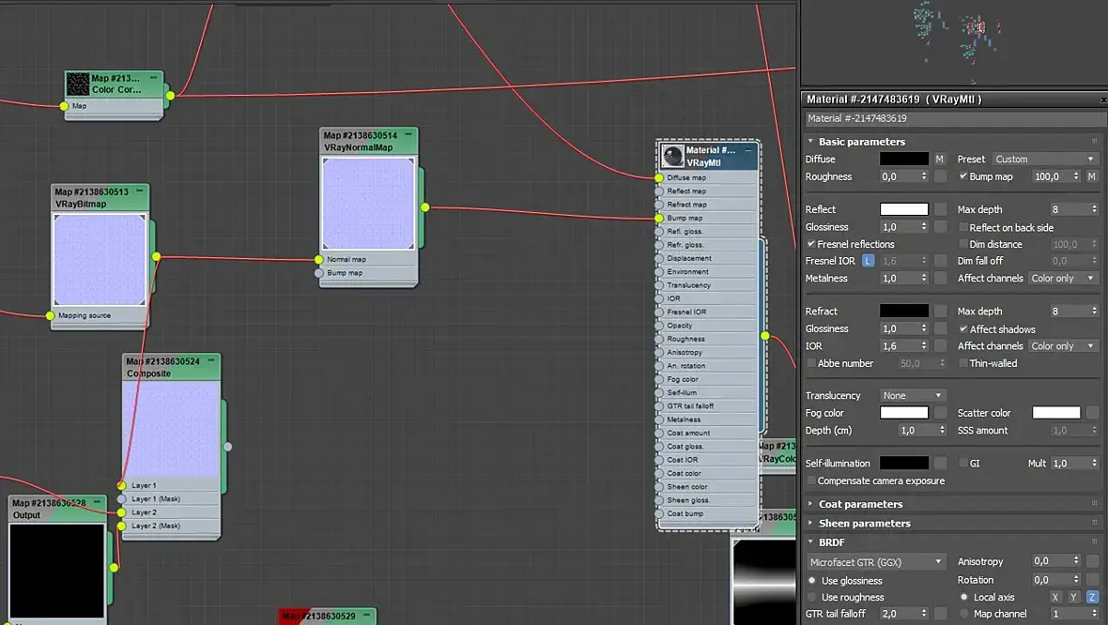
Task: Collapse the VRayNormalMap node with its minus icon
Action: tap(408, 135)
